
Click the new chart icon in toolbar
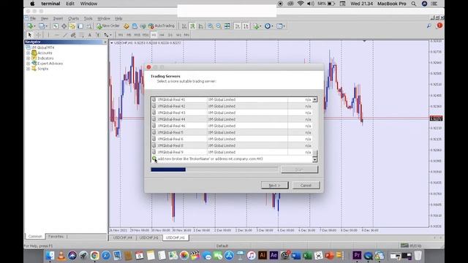coord(31,26)
